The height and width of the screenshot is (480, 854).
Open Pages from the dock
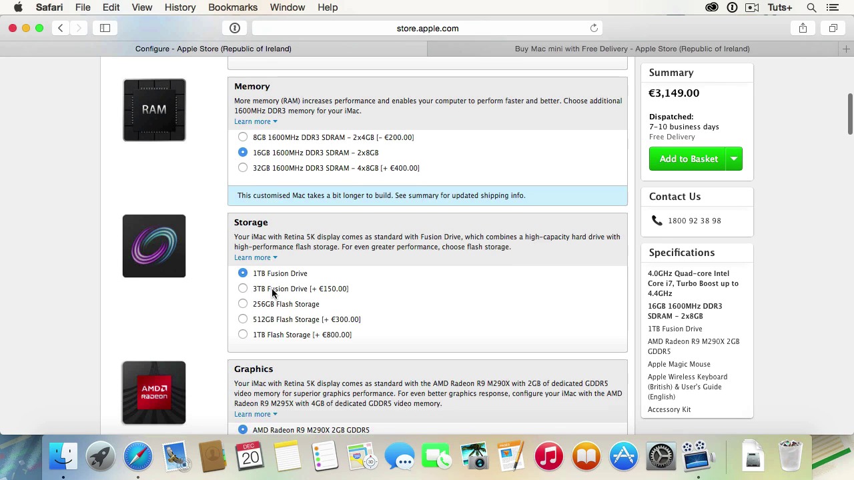512,457
